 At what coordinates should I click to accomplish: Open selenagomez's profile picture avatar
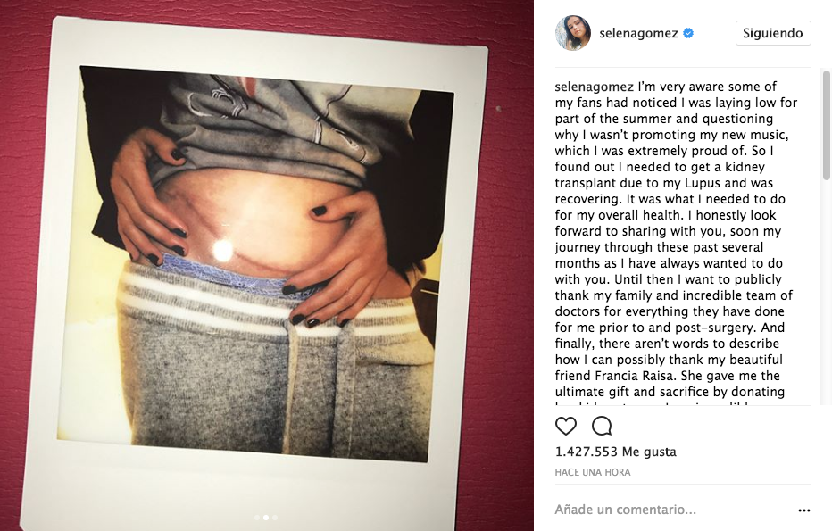573,33
